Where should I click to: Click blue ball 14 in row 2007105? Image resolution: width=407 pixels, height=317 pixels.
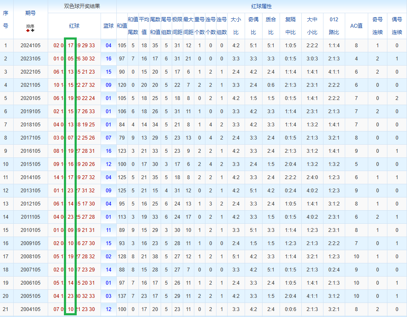pos(109,270)
